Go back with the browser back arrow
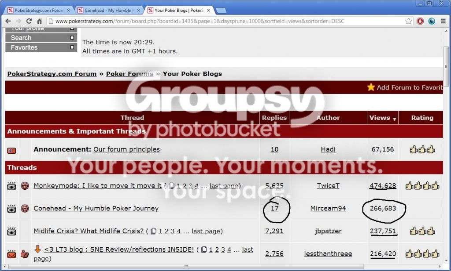Screen dimensions: 451x271 8,21
